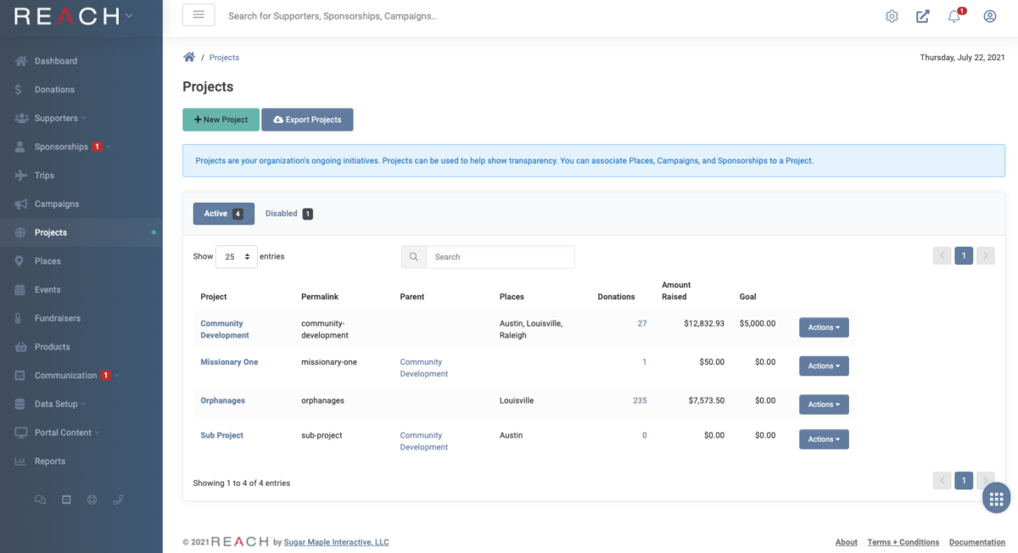This screenshot has width=1018, height=553.
Task: Click the phone icon in the sidebar footer
Action: pyautogui.click(x=118, y=500)
